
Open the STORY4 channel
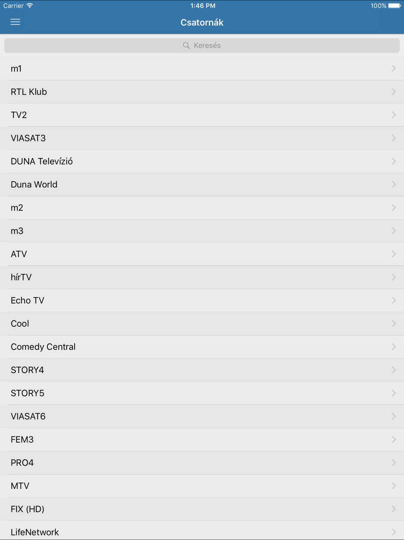coord(27,370)
